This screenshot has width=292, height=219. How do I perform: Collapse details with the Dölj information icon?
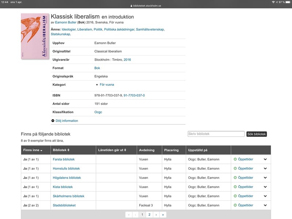(53, 121)
